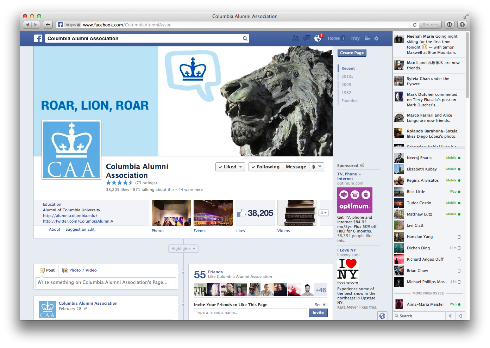Image resolution: width=490 pixels, height=348 pixels.
Task: Click the likes thumbs-up tile
Action: [x=256, y=213]
